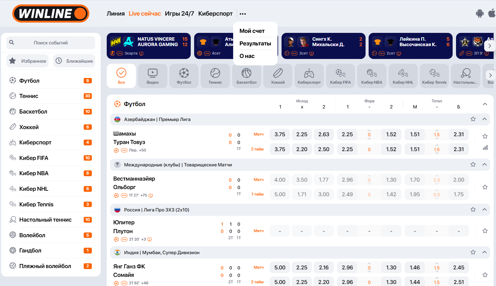This screenshot has height=286, width=496.
Task: Favorite the Азербайджан Премьер Лига league
Action: (x=473, y=119)
